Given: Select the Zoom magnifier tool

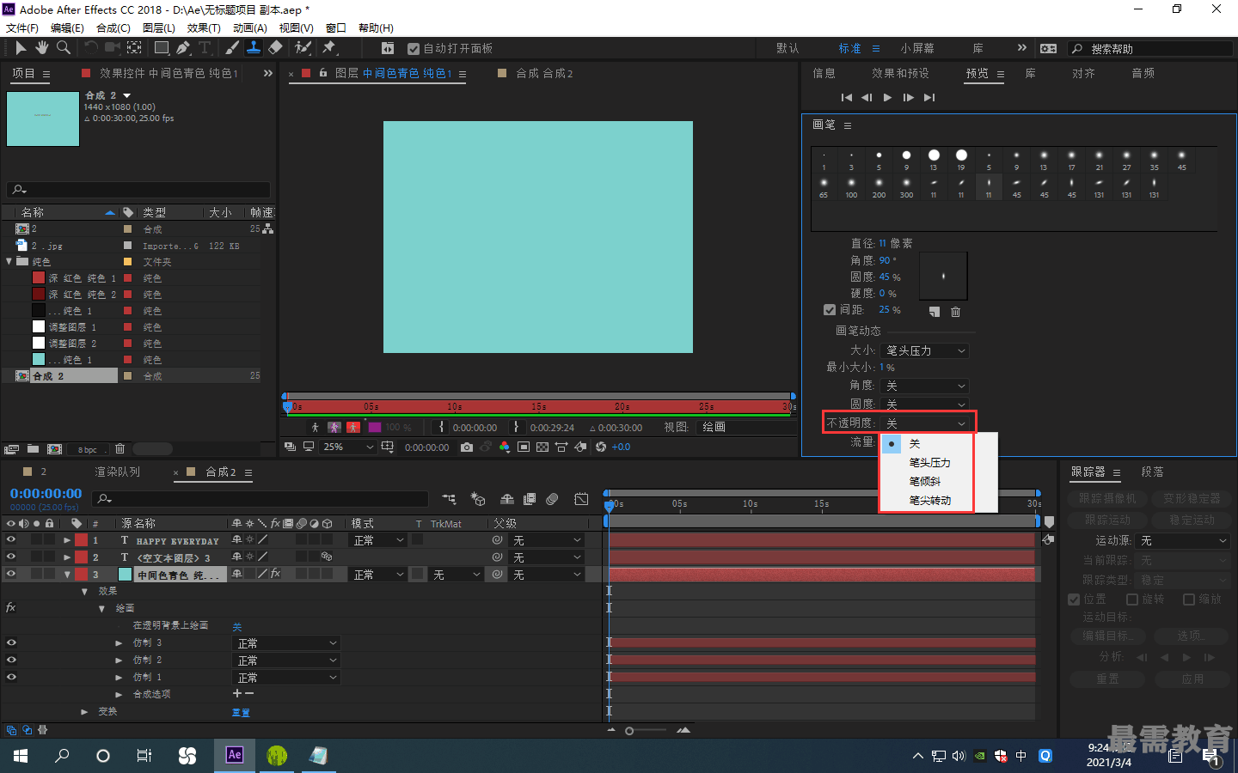Looking at the screenshot, I should click(x=63, y=48).
